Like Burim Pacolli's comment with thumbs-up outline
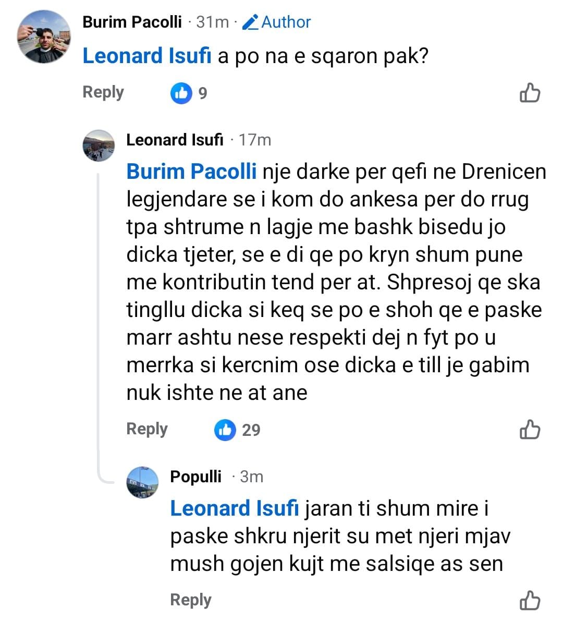Image resolution: width=563 pixels, height=622 pixels. 530,93
